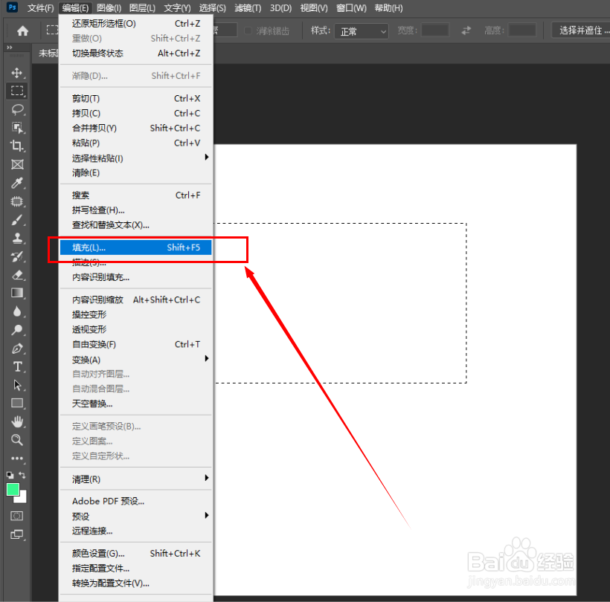
Task: Open the Style dropdown showing 正常
Action: click(361, 31)
